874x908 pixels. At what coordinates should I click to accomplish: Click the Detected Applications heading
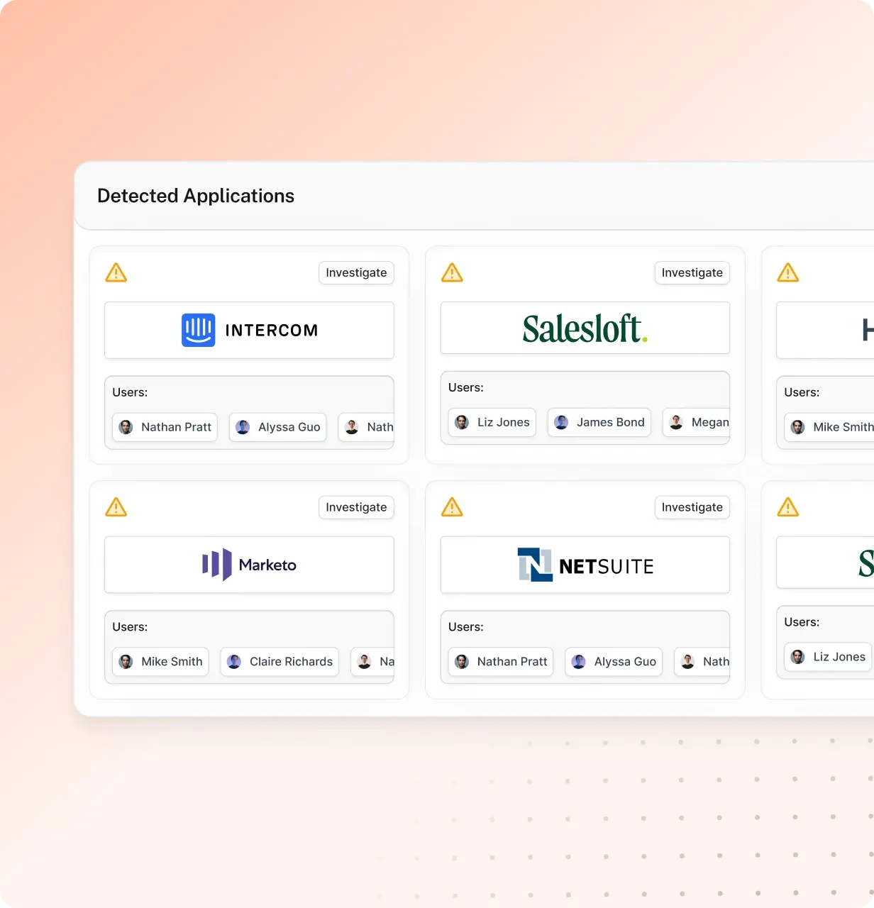click(x=196, y=196)
